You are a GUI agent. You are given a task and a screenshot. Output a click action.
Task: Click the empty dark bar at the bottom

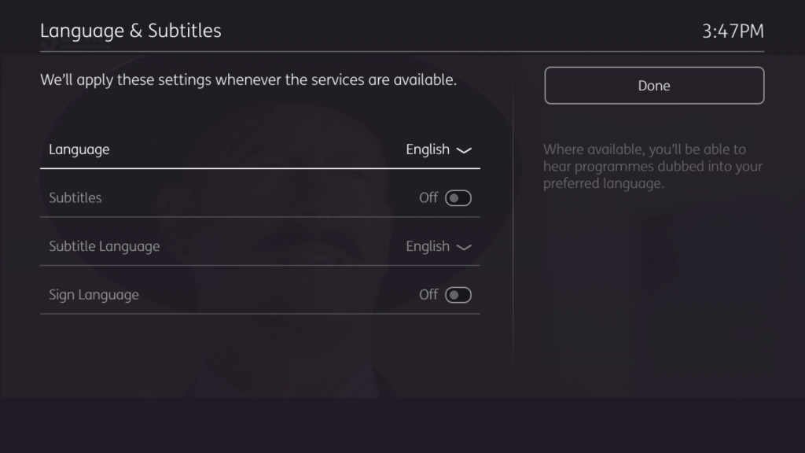tap(402, 425)
